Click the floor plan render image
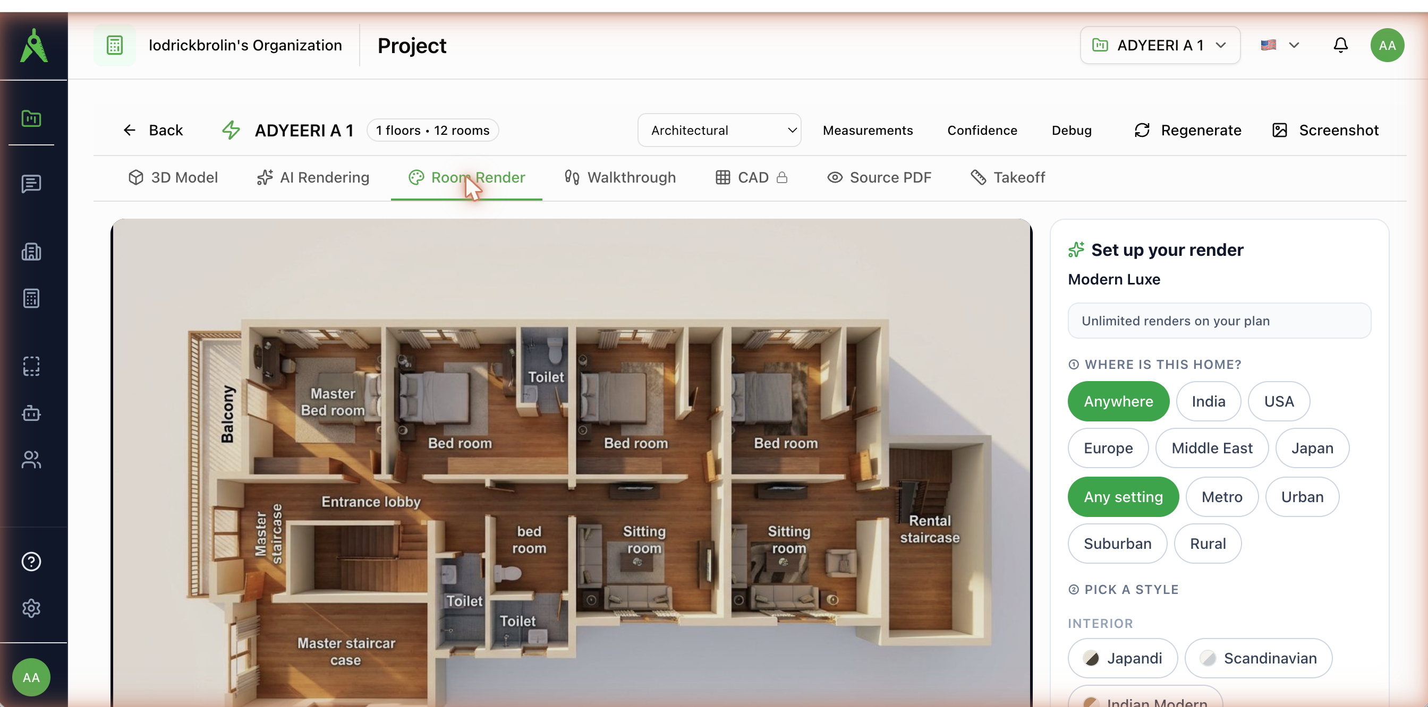 [572, 463]
